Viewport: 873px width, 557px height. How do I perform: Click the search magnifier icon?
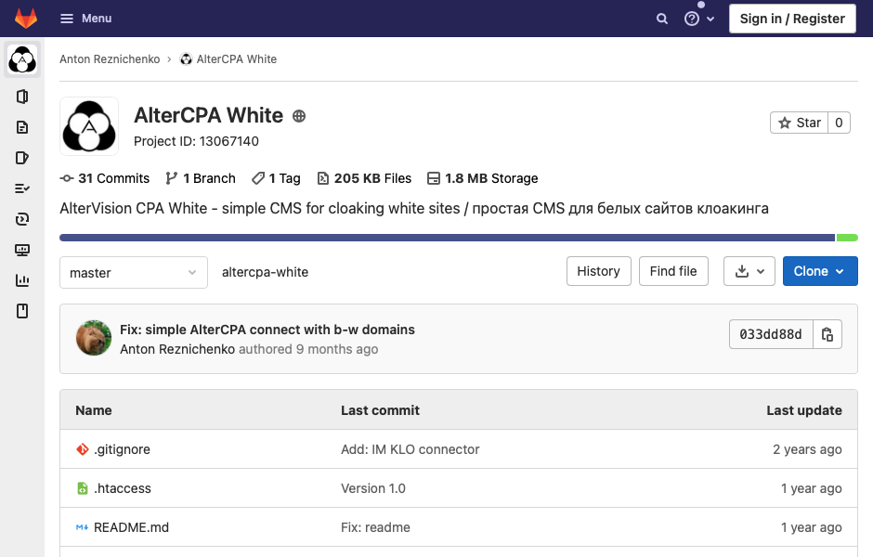point(661,19)
